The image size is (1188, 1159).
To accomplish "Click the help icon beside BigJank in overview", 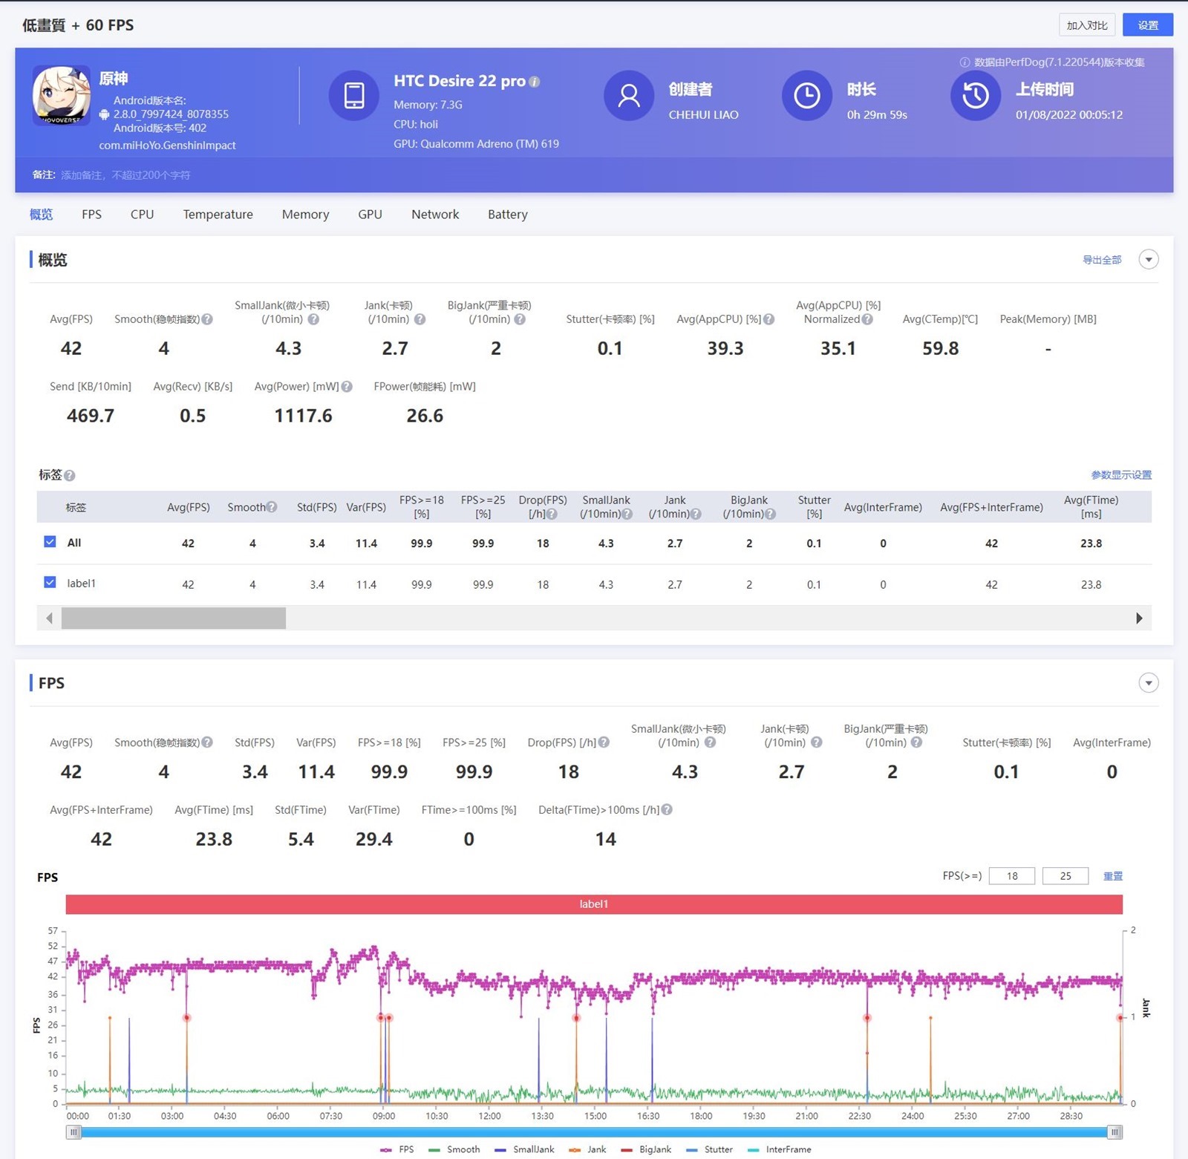I will pos(520,319).
